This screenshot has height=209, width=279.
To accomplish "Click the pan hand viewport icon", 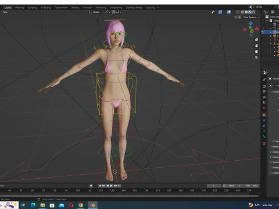I will (256, 46).
